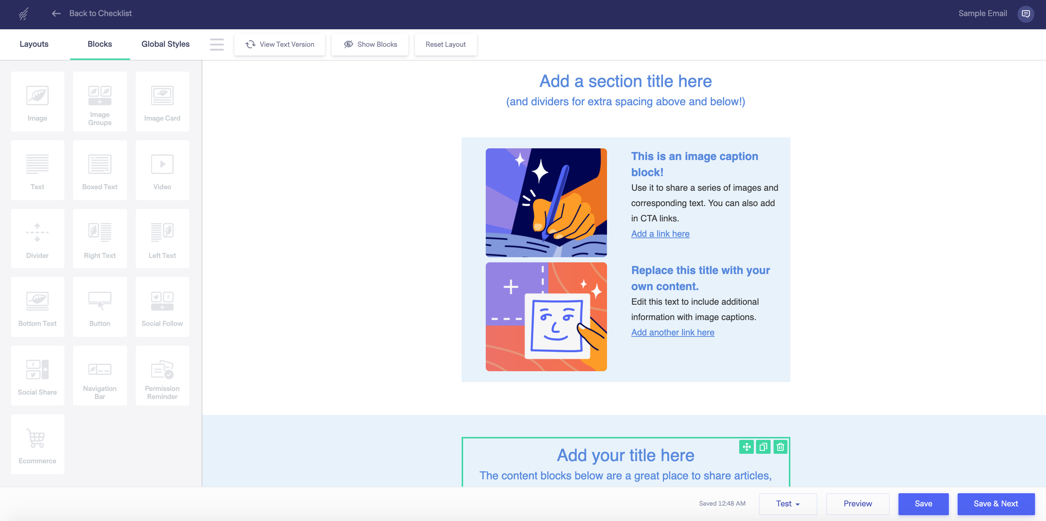Switch to Layouts tab
1046x521 pixels.
pos(34,43)
